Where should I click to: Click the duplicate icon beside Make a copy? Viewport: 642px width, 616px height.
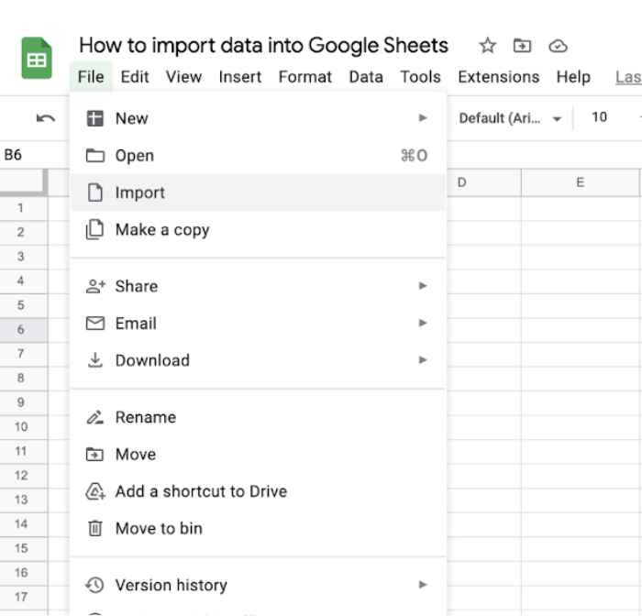pyautogui.click(x=94, y=229)
